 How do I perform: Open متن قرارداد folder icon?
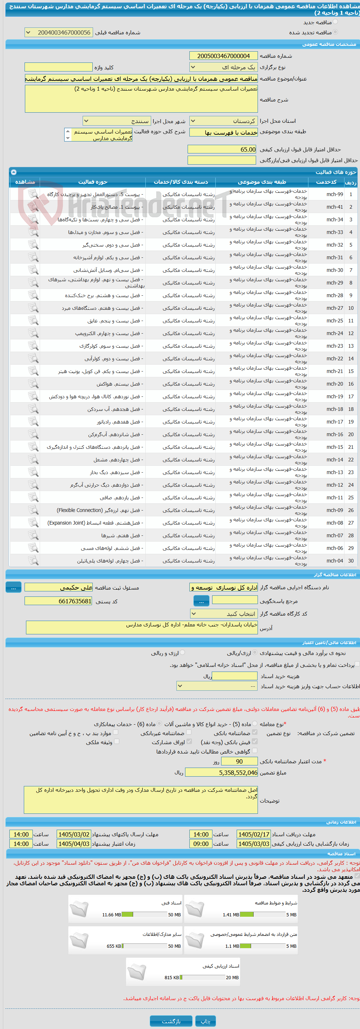[x=195, y=940]
